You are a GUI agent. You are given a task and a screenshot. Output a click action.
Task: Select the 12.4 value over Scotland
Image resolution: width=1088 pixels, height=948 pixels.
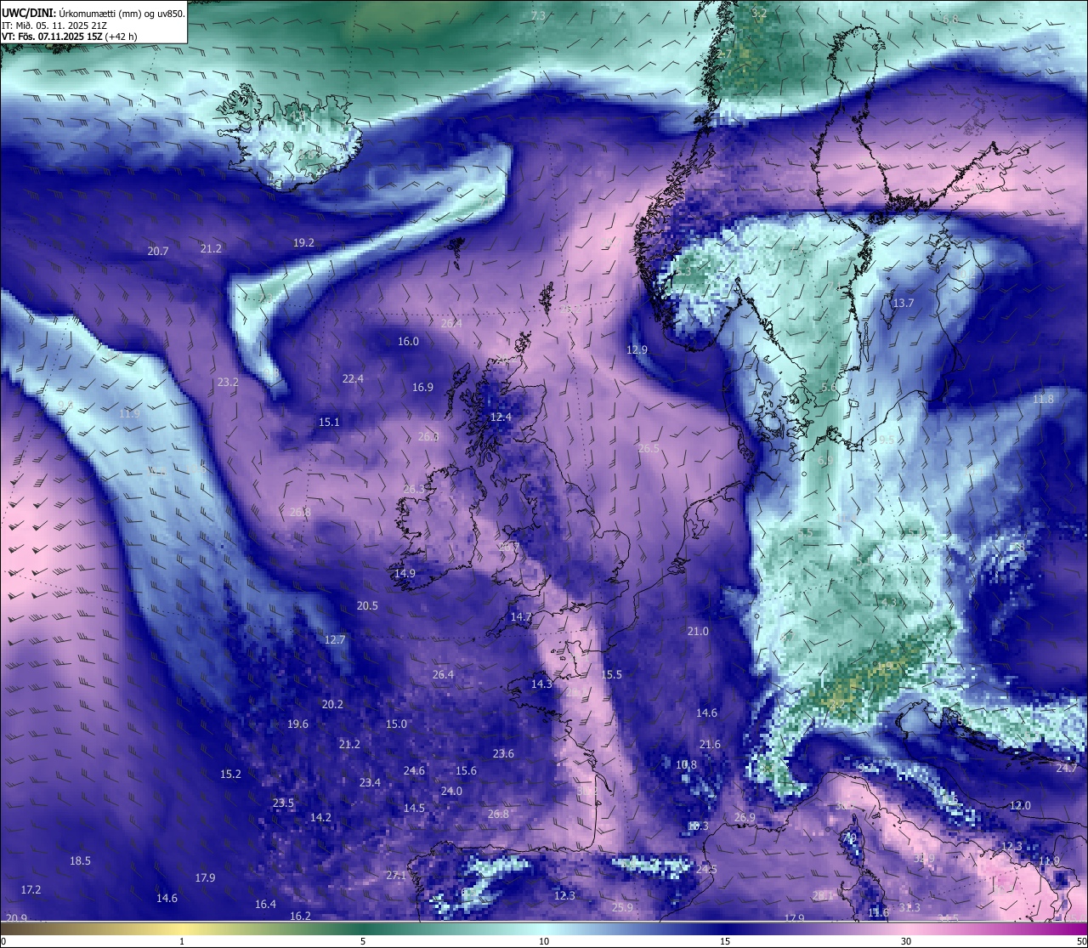501,417
